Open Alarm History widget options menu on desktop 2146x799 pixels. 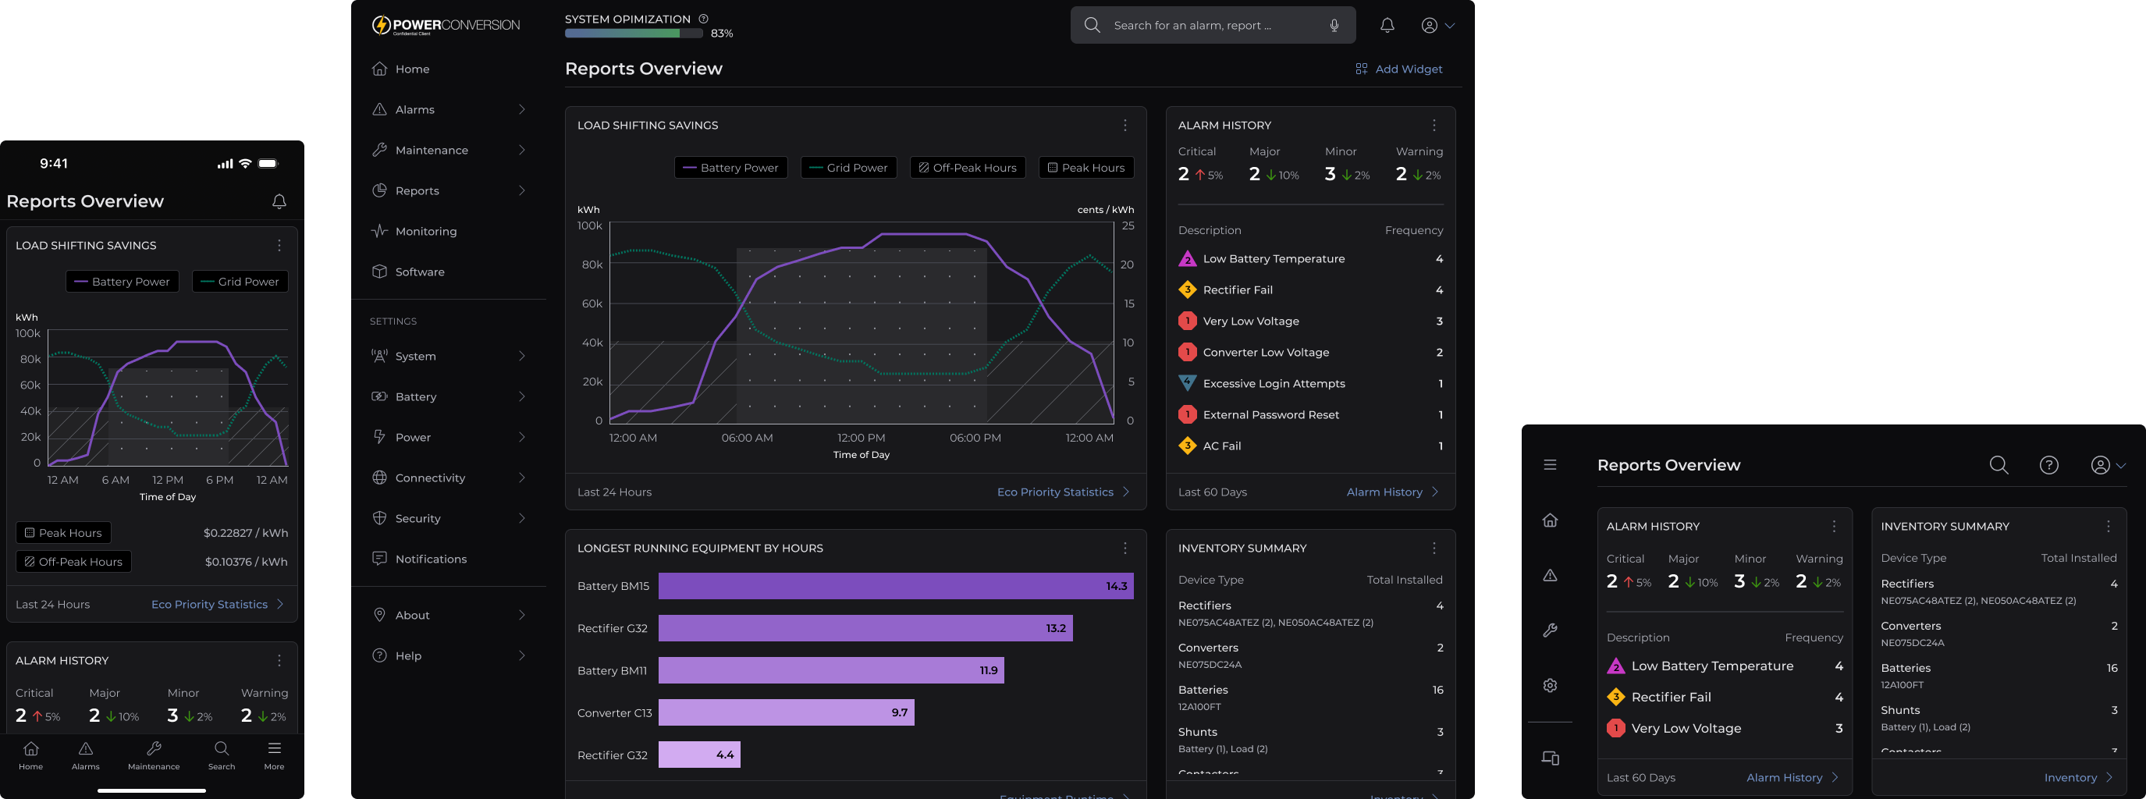tap(1434, 125)
